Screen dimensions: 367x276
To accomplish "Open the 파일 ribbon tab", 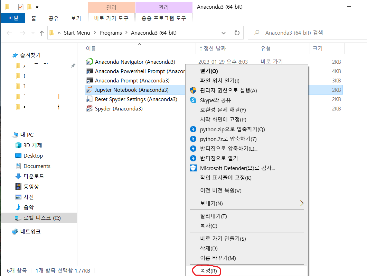I will (13, 18).
